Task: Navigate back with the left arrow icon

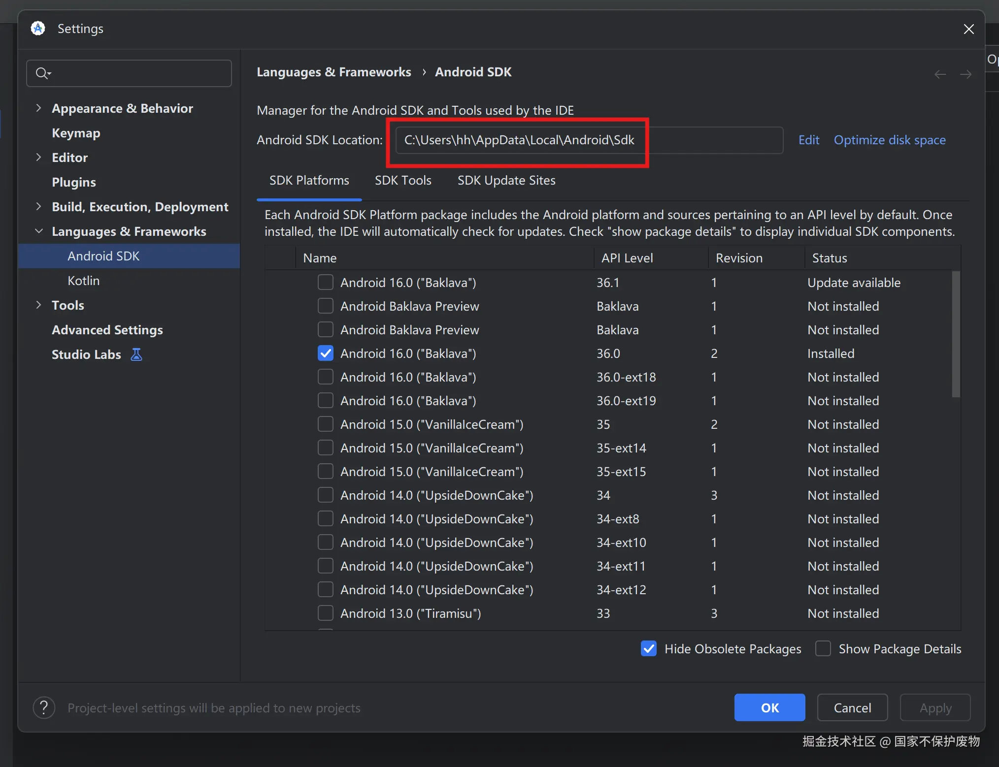Action: click(940, 74)
